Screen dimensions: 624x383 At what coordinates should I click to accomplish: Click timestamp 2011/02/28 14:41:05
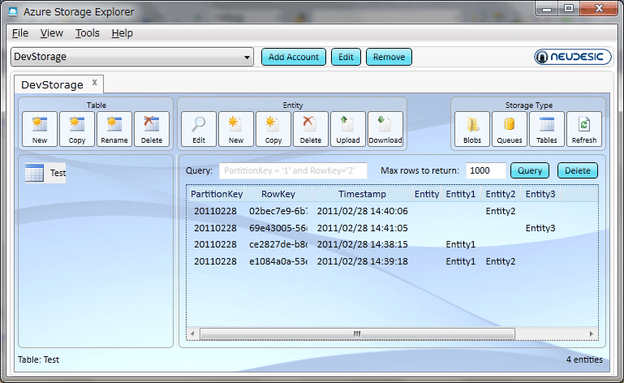click(x=362, y=228)
